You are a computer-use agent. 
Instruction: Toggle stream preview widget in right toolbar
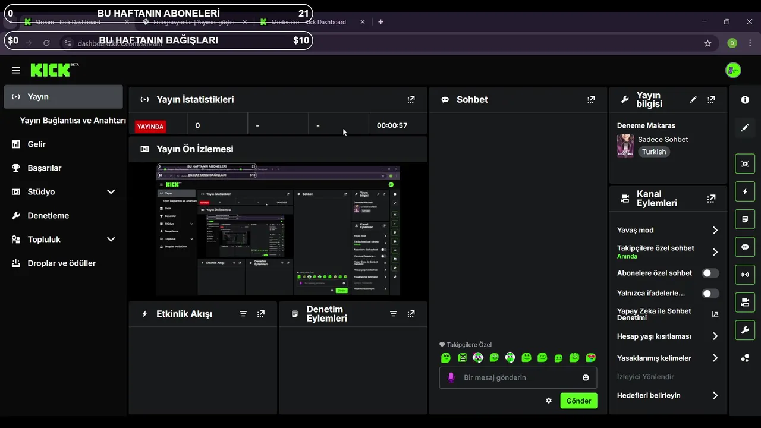[x=745, y=163]
